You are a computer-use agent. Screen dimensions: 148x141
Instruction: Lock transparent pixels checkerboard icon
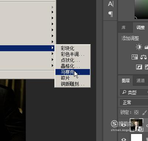tap(136, 112)
